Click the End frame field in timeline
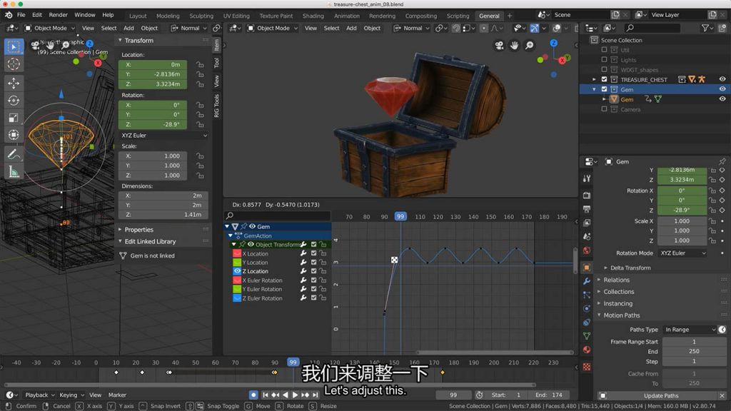 pos(549,395)
